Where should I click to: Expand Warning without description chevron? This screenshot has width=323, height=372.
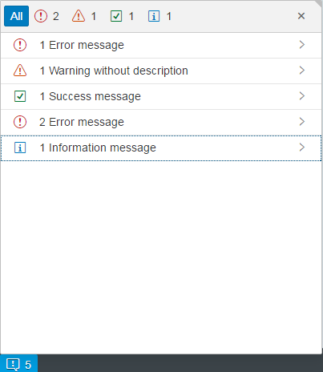(302, 71)
